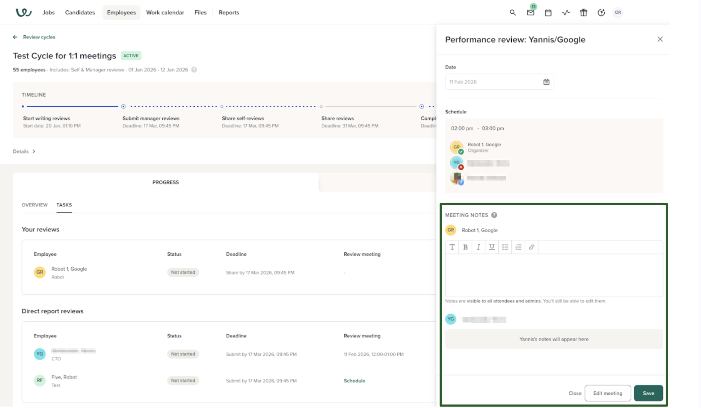
Task: Save the meeting notes
Action: [x=648, y=393]
